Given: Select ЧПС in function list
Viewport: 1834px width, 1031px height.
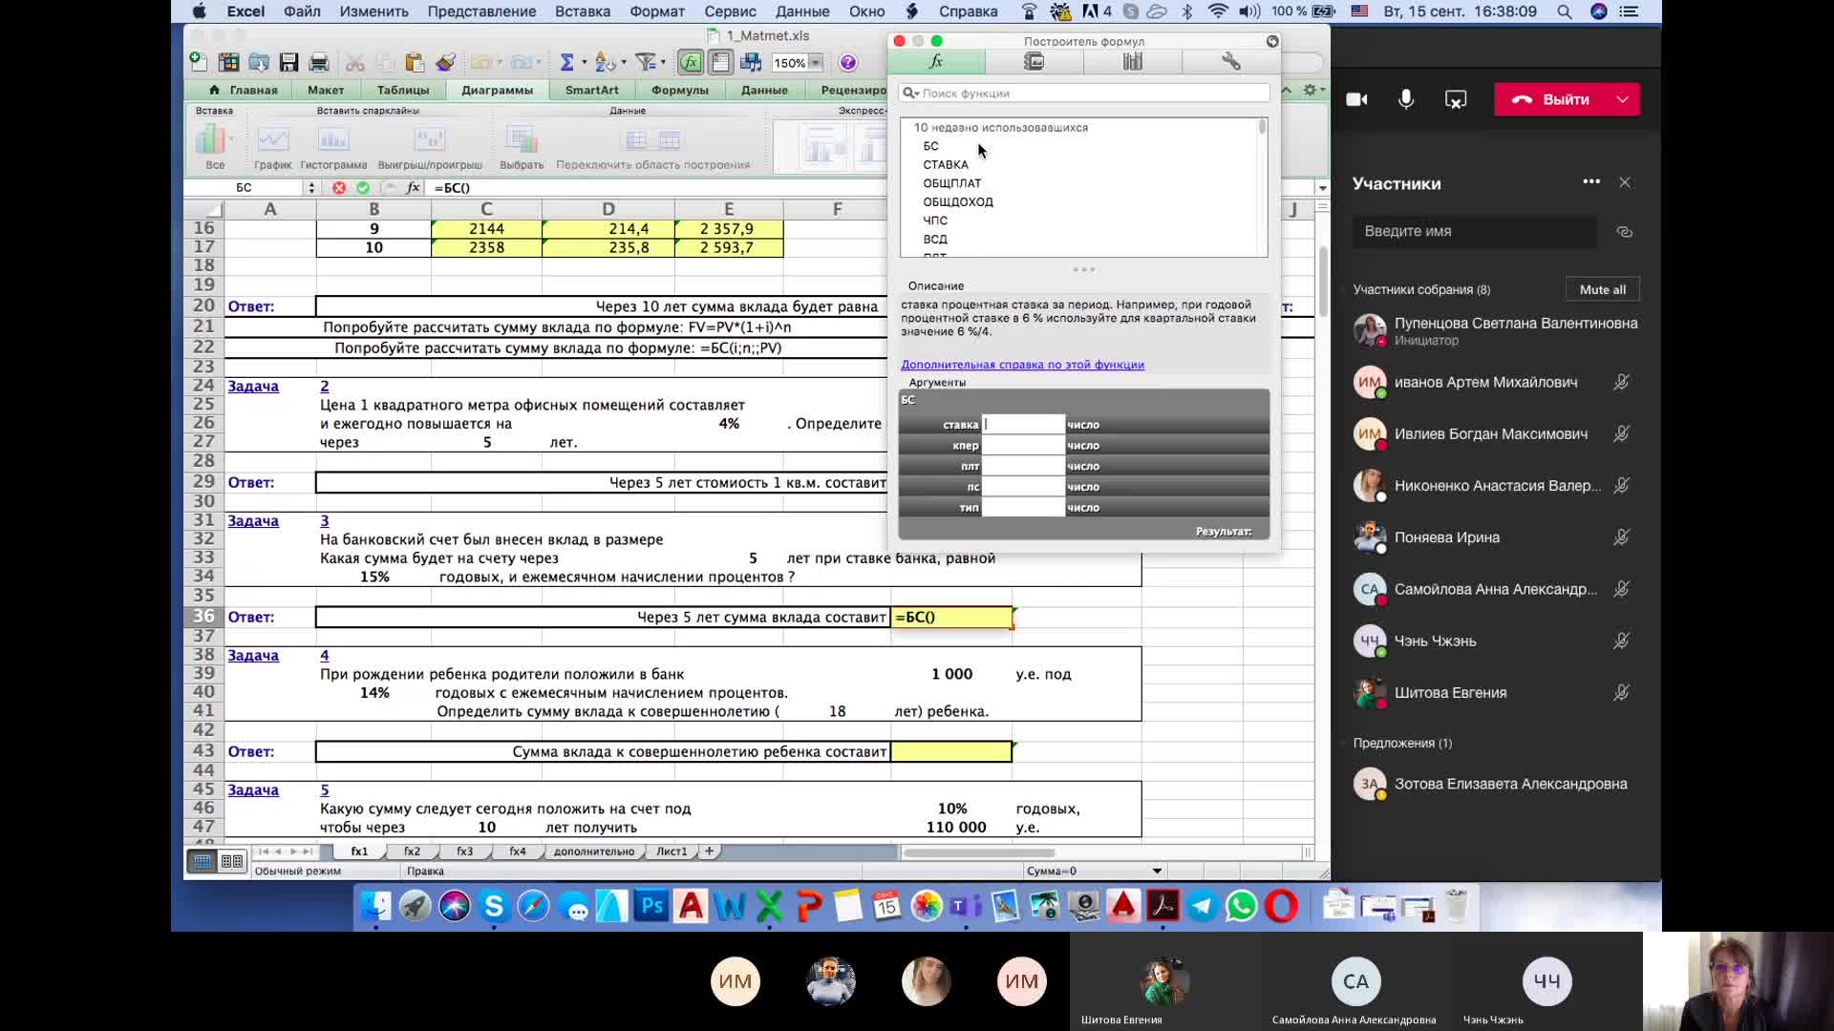Looking at the screenshot, I should pyautogui.click(x=935, y=221).
